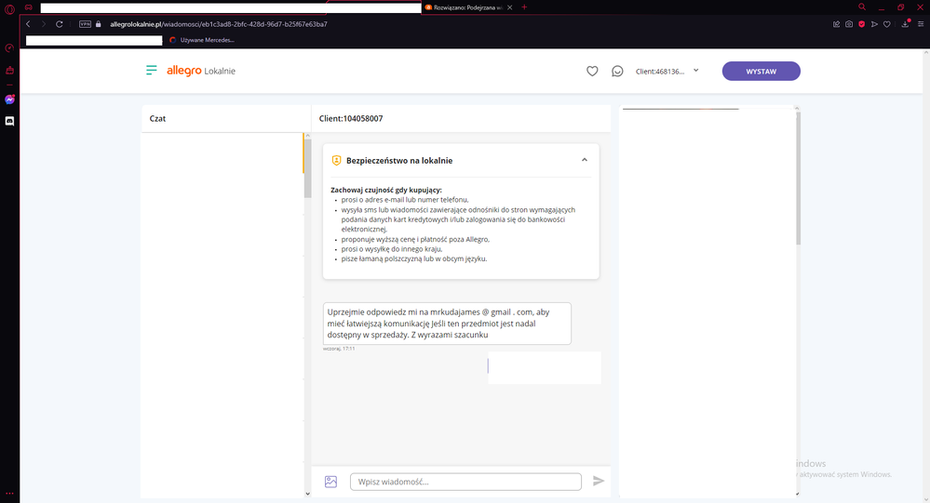Open Messenger in the sidebar

(x=9, y=99)
